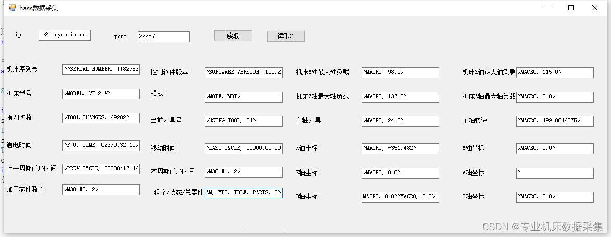
Task: Close the hass数据采集 window
Action: (x=595, y=8)
